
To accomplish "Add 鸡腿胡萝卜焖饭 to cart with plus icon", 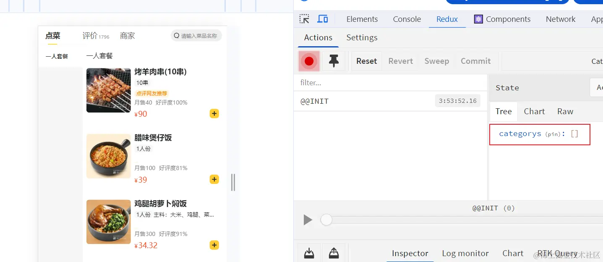I will (214, 245).
